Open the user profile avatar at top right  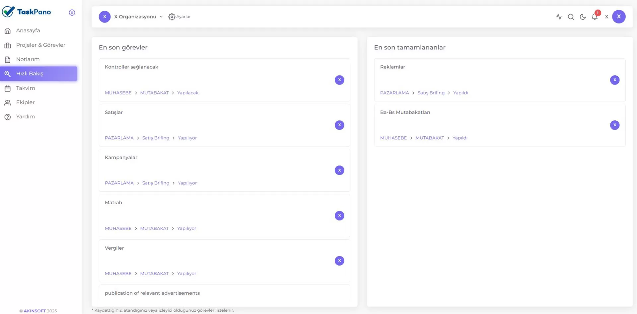pos(619,17)
